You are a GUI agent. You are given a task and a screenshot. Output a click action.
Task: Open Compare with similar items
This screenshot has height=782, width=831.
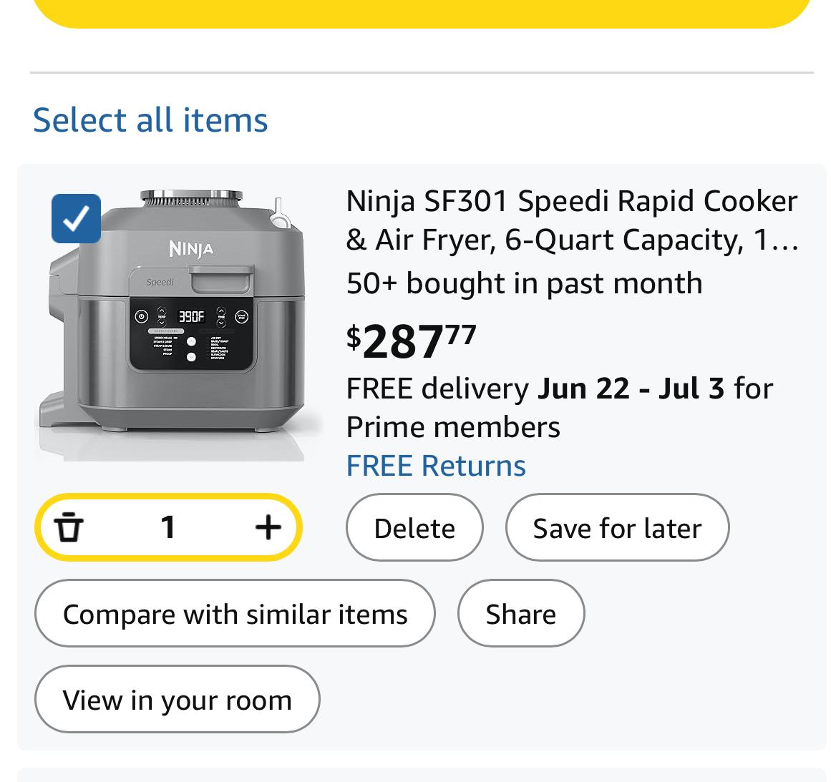235,614
